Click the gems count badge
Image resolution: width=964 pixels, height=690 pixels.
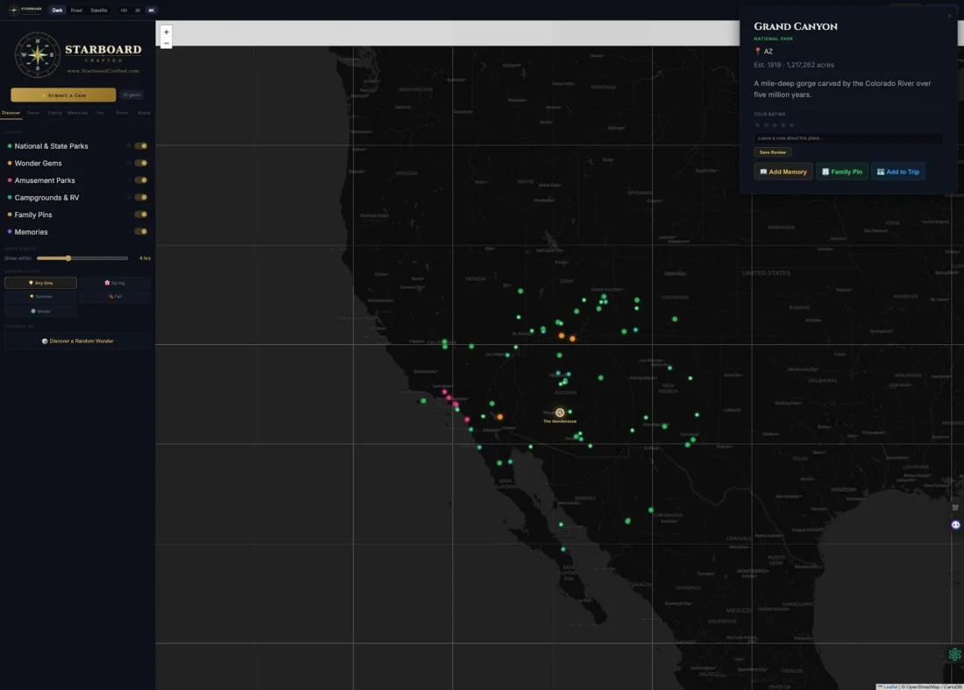click(131, 95)
